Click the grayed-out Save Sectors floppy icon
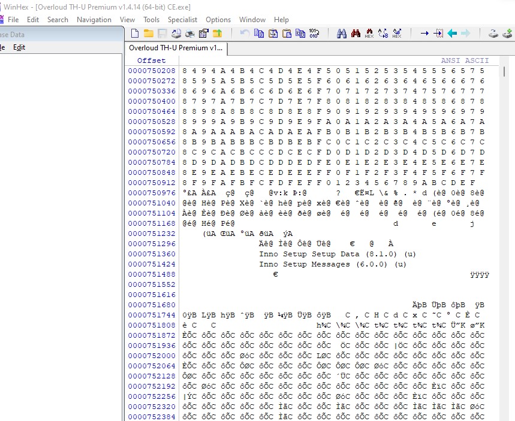This screenshot has width=515, height=421. [162, 34]
